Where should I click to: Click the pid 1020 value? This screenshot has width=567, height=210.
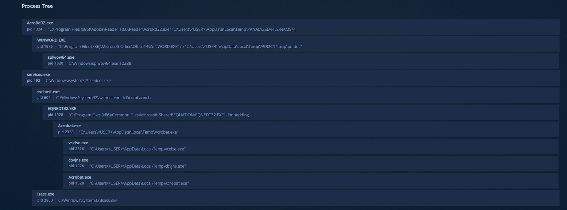point(55,63)
